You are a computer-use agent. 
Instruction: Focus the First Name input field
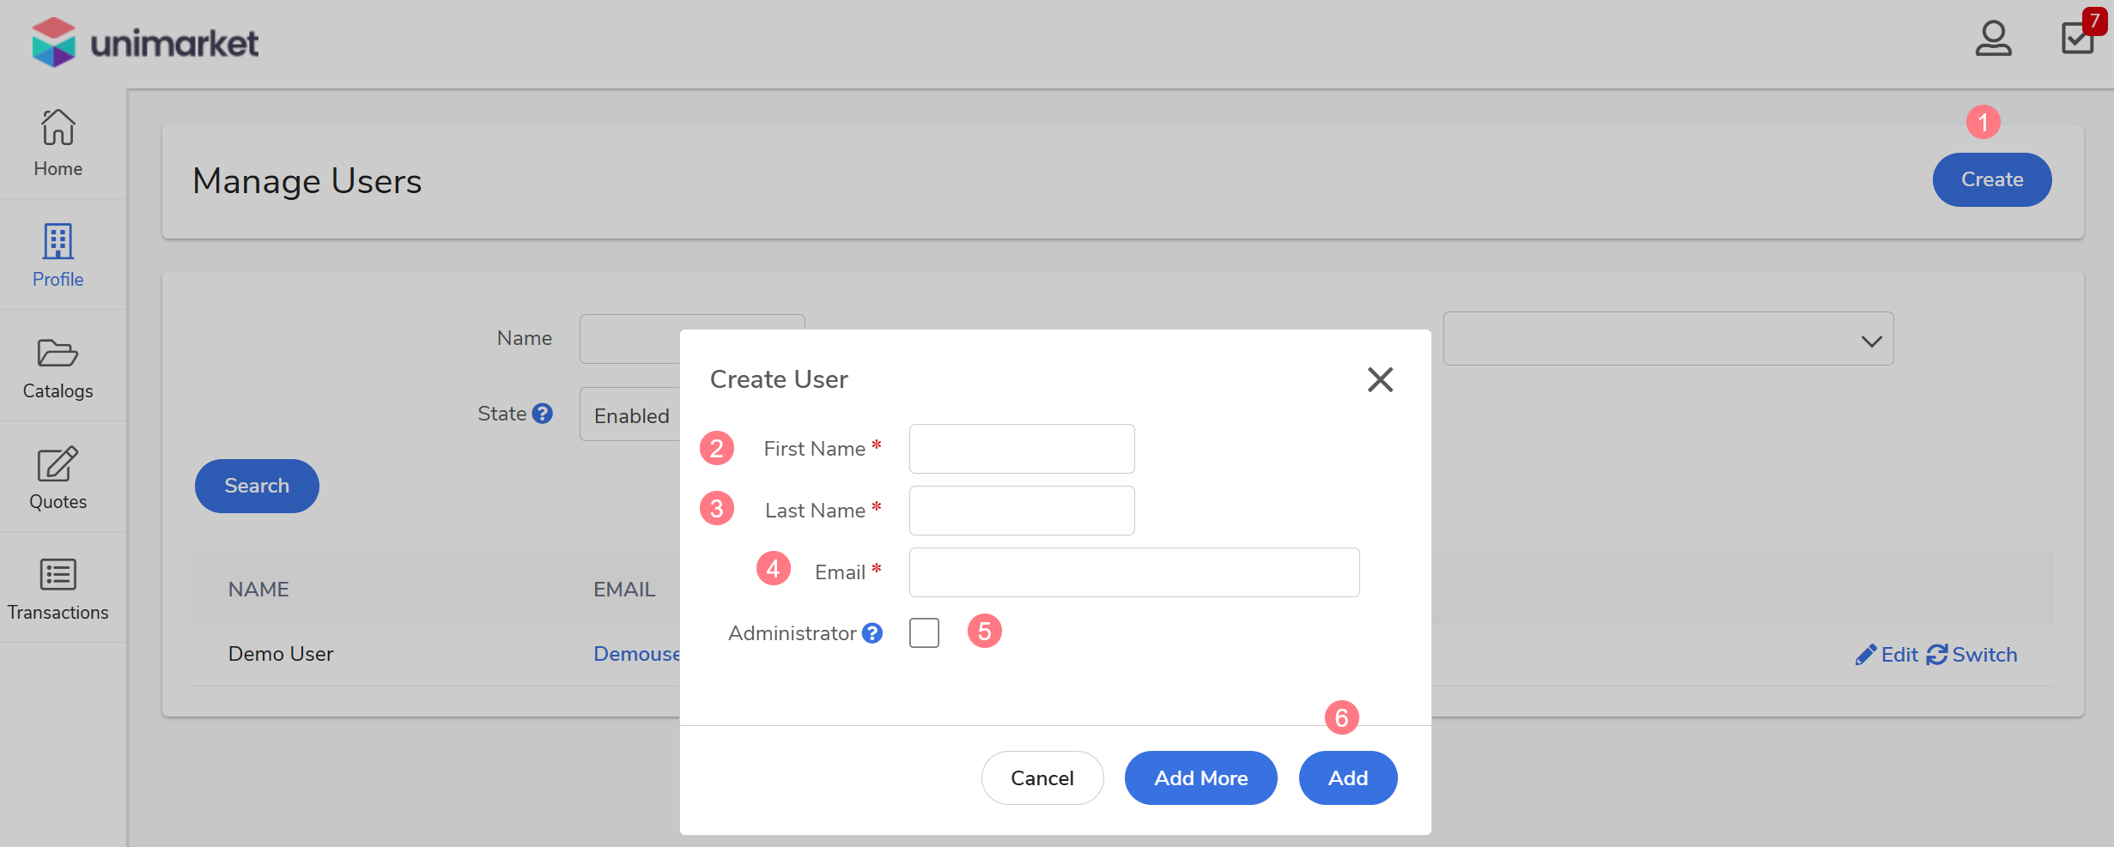point(1022,449)
